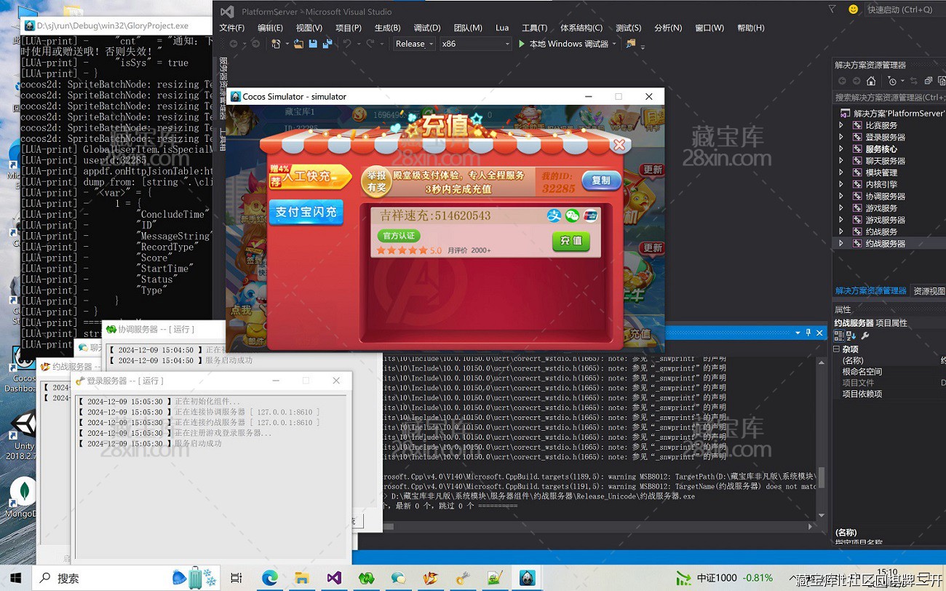Expand the 比赛服务 project node
Viewport: 946px width, 591px height.
tap(841, 125)
